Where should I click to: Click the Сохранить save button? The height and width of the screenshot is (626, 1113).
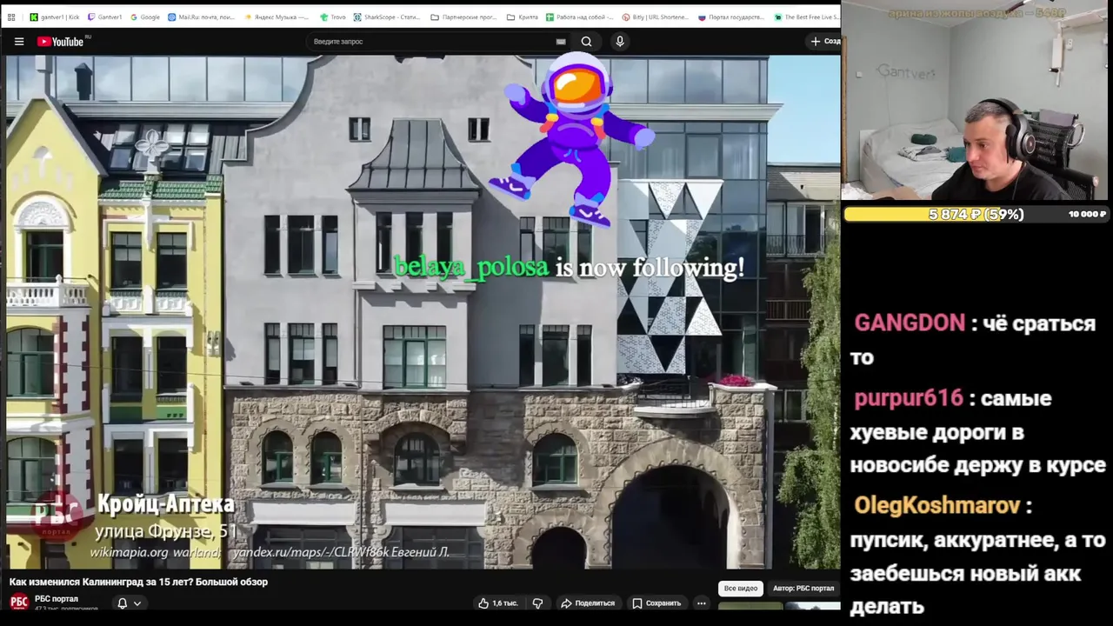[x=656, y=603]
